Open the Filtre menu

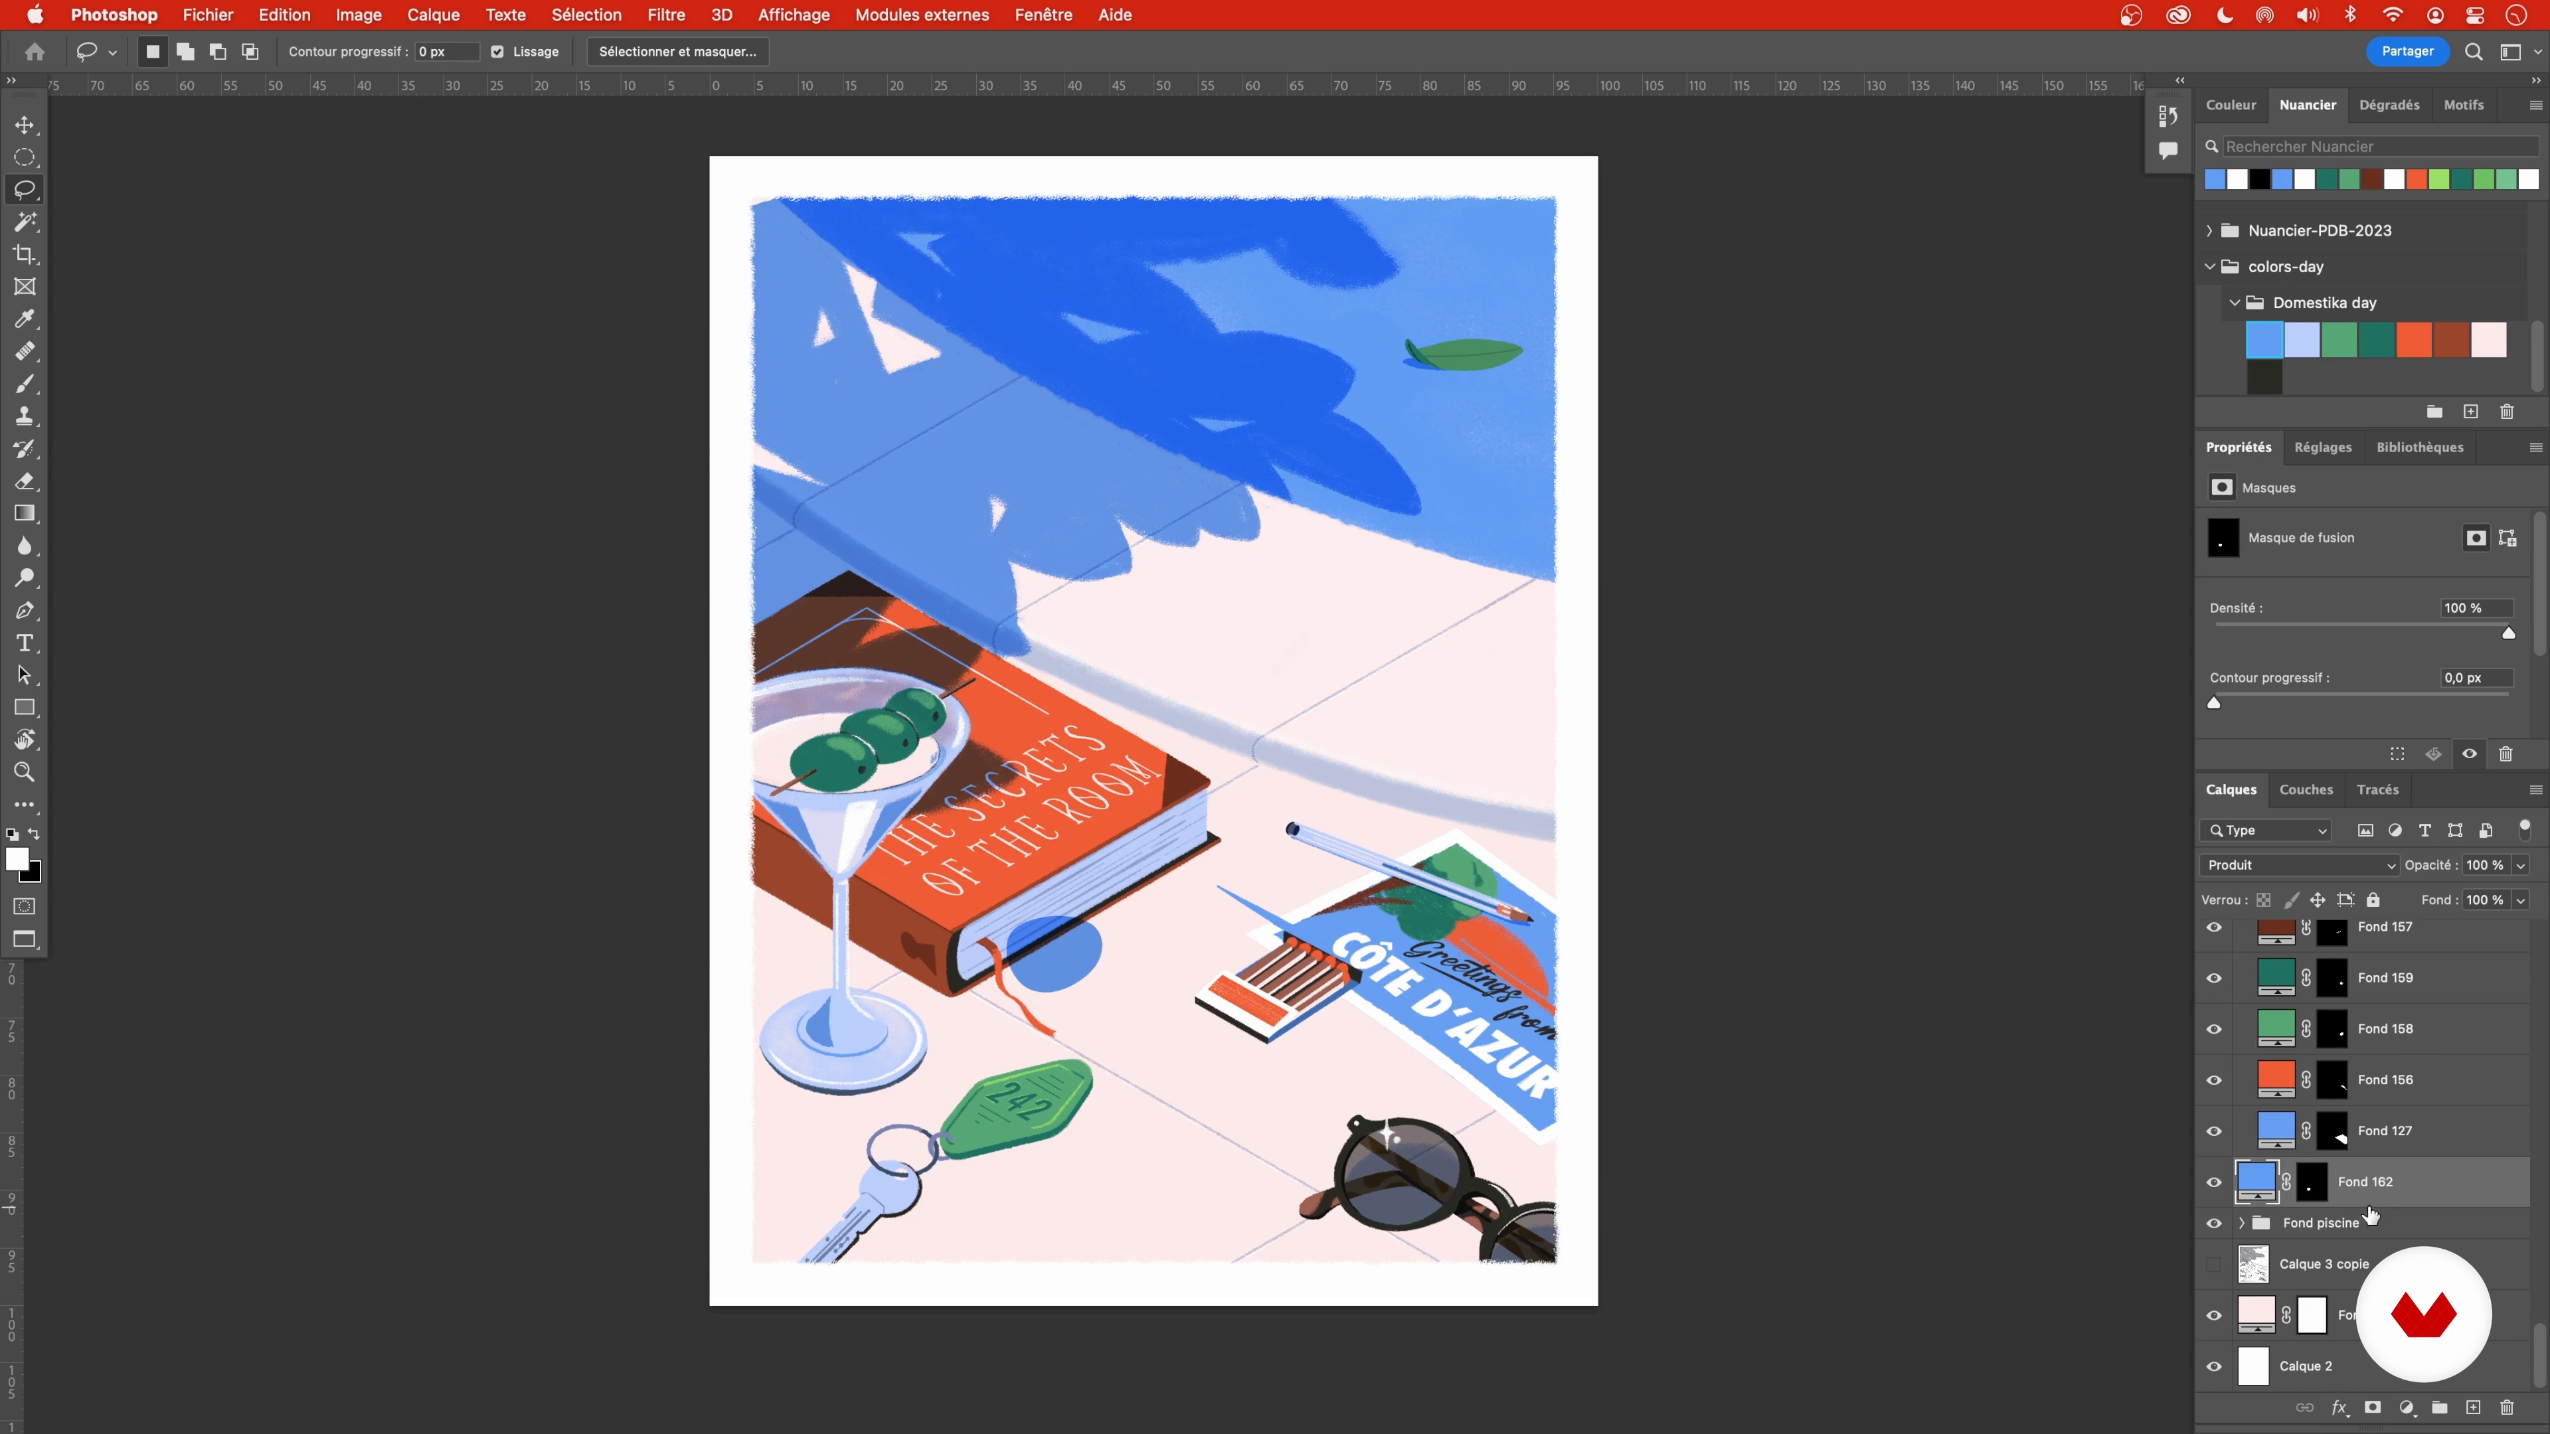[666, 15]
